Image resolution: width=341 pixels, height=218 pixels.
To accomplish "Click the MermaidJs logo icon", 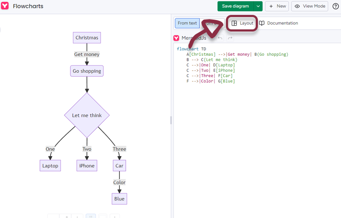I will click(x=176, y=38).
